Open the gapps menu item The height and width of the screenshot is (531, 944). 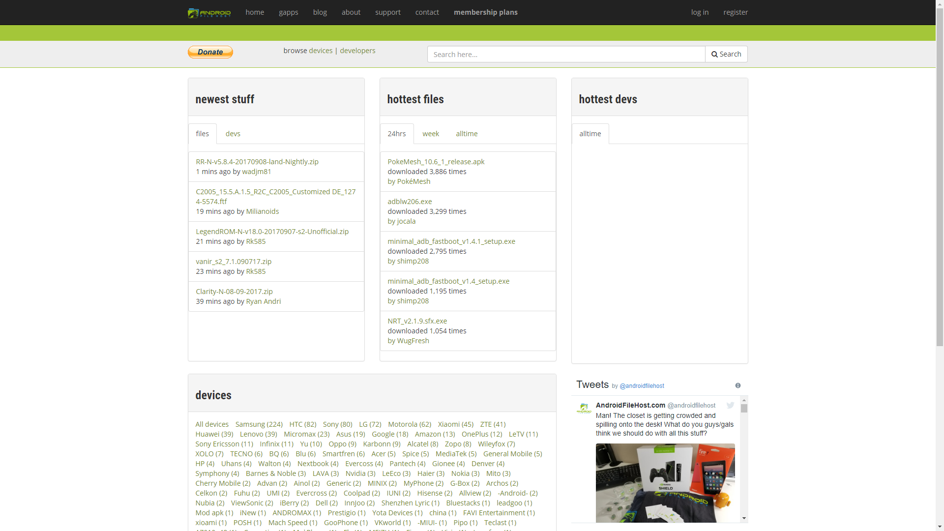click(x=289, y=12)
